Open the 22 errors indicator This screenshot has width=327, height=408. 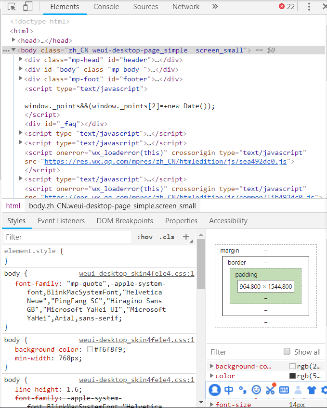pyautogui.click(x=287, y=7)
